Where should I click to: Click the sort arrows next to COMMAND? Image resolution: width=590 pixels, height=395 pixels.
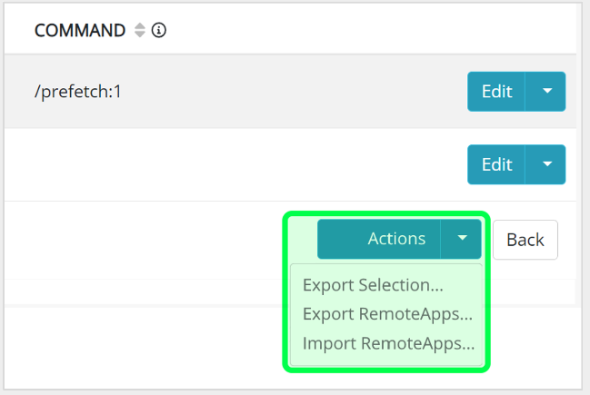point(139,31)
